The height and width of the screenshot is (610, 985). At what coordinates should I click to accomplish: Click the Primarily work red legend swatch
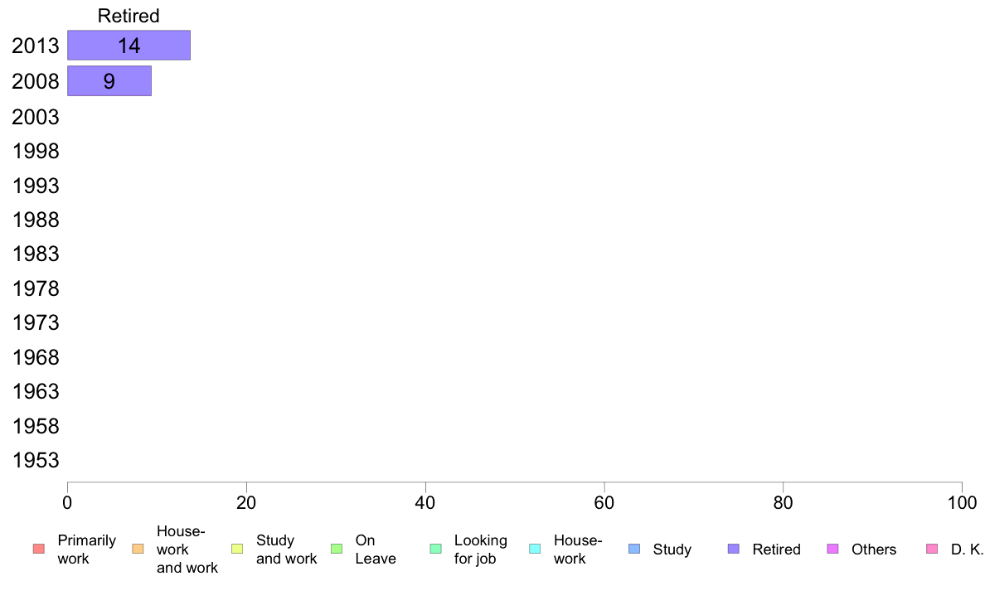pos(38,549)
